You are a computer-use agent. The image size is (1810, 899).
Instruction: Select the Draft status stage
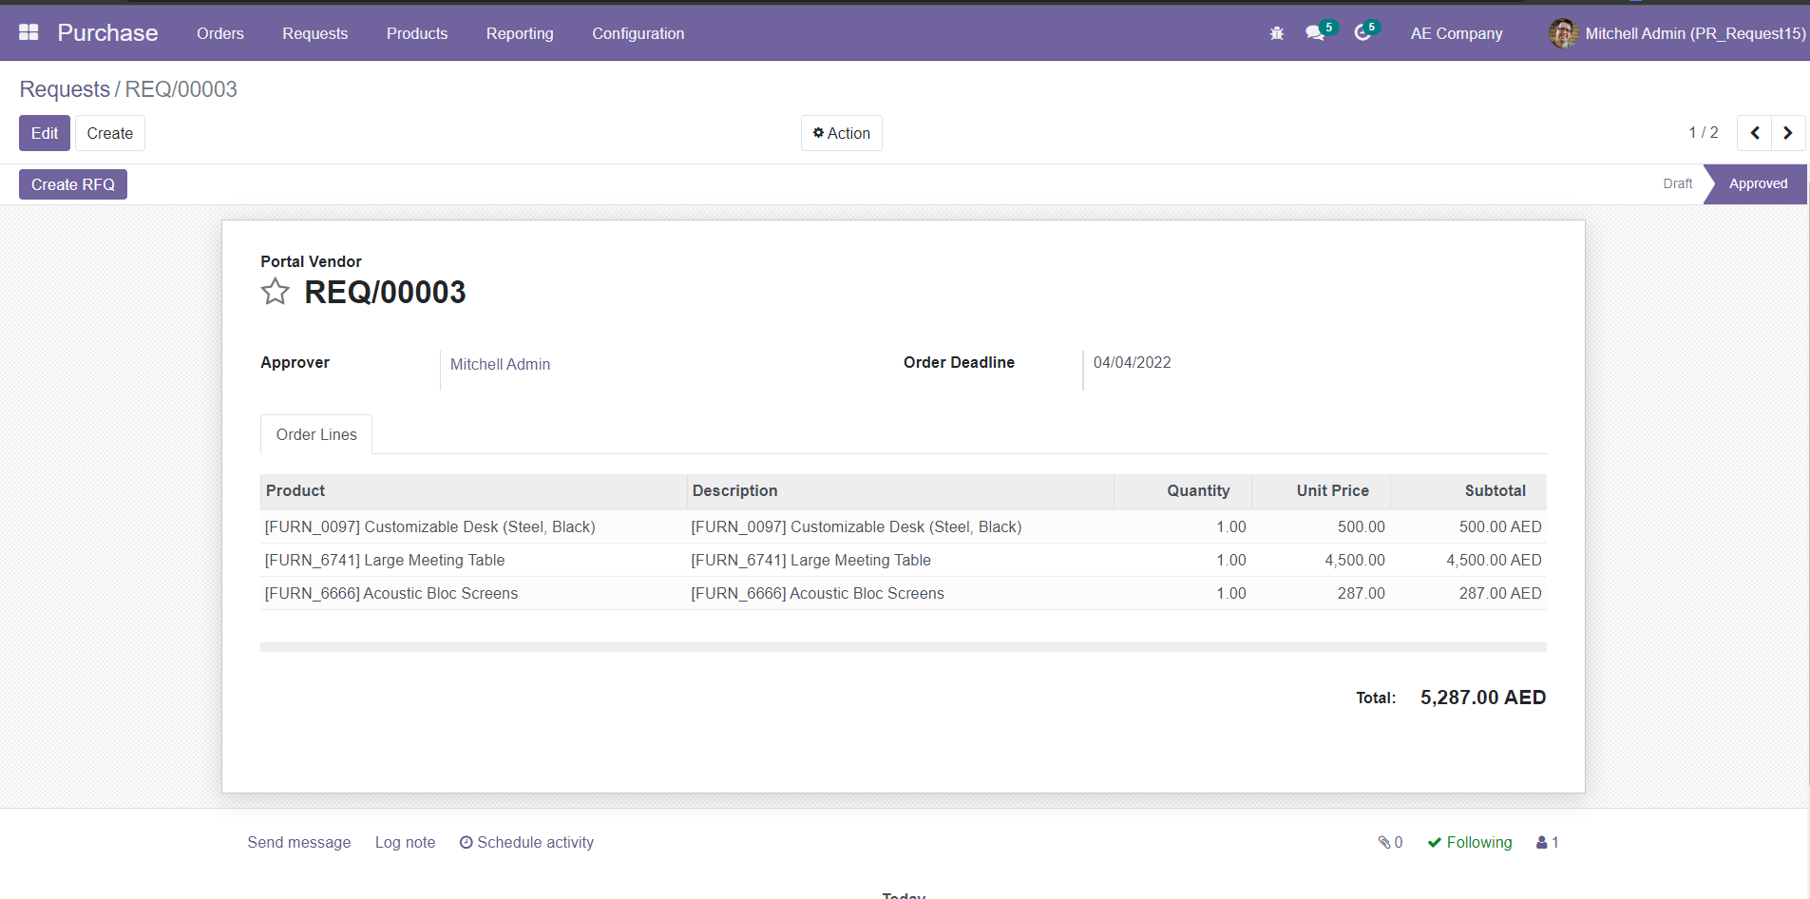[1677, 184]
